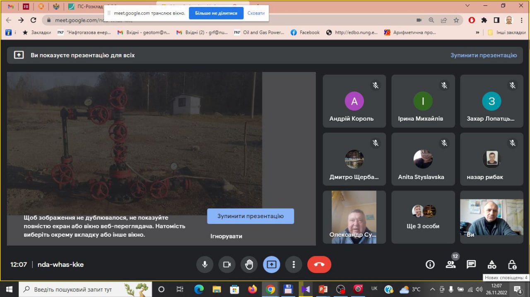Image resolution: width=530 pixels, height=297 pixels.
Task: Go back in the browser
Action: pos(9,20)
